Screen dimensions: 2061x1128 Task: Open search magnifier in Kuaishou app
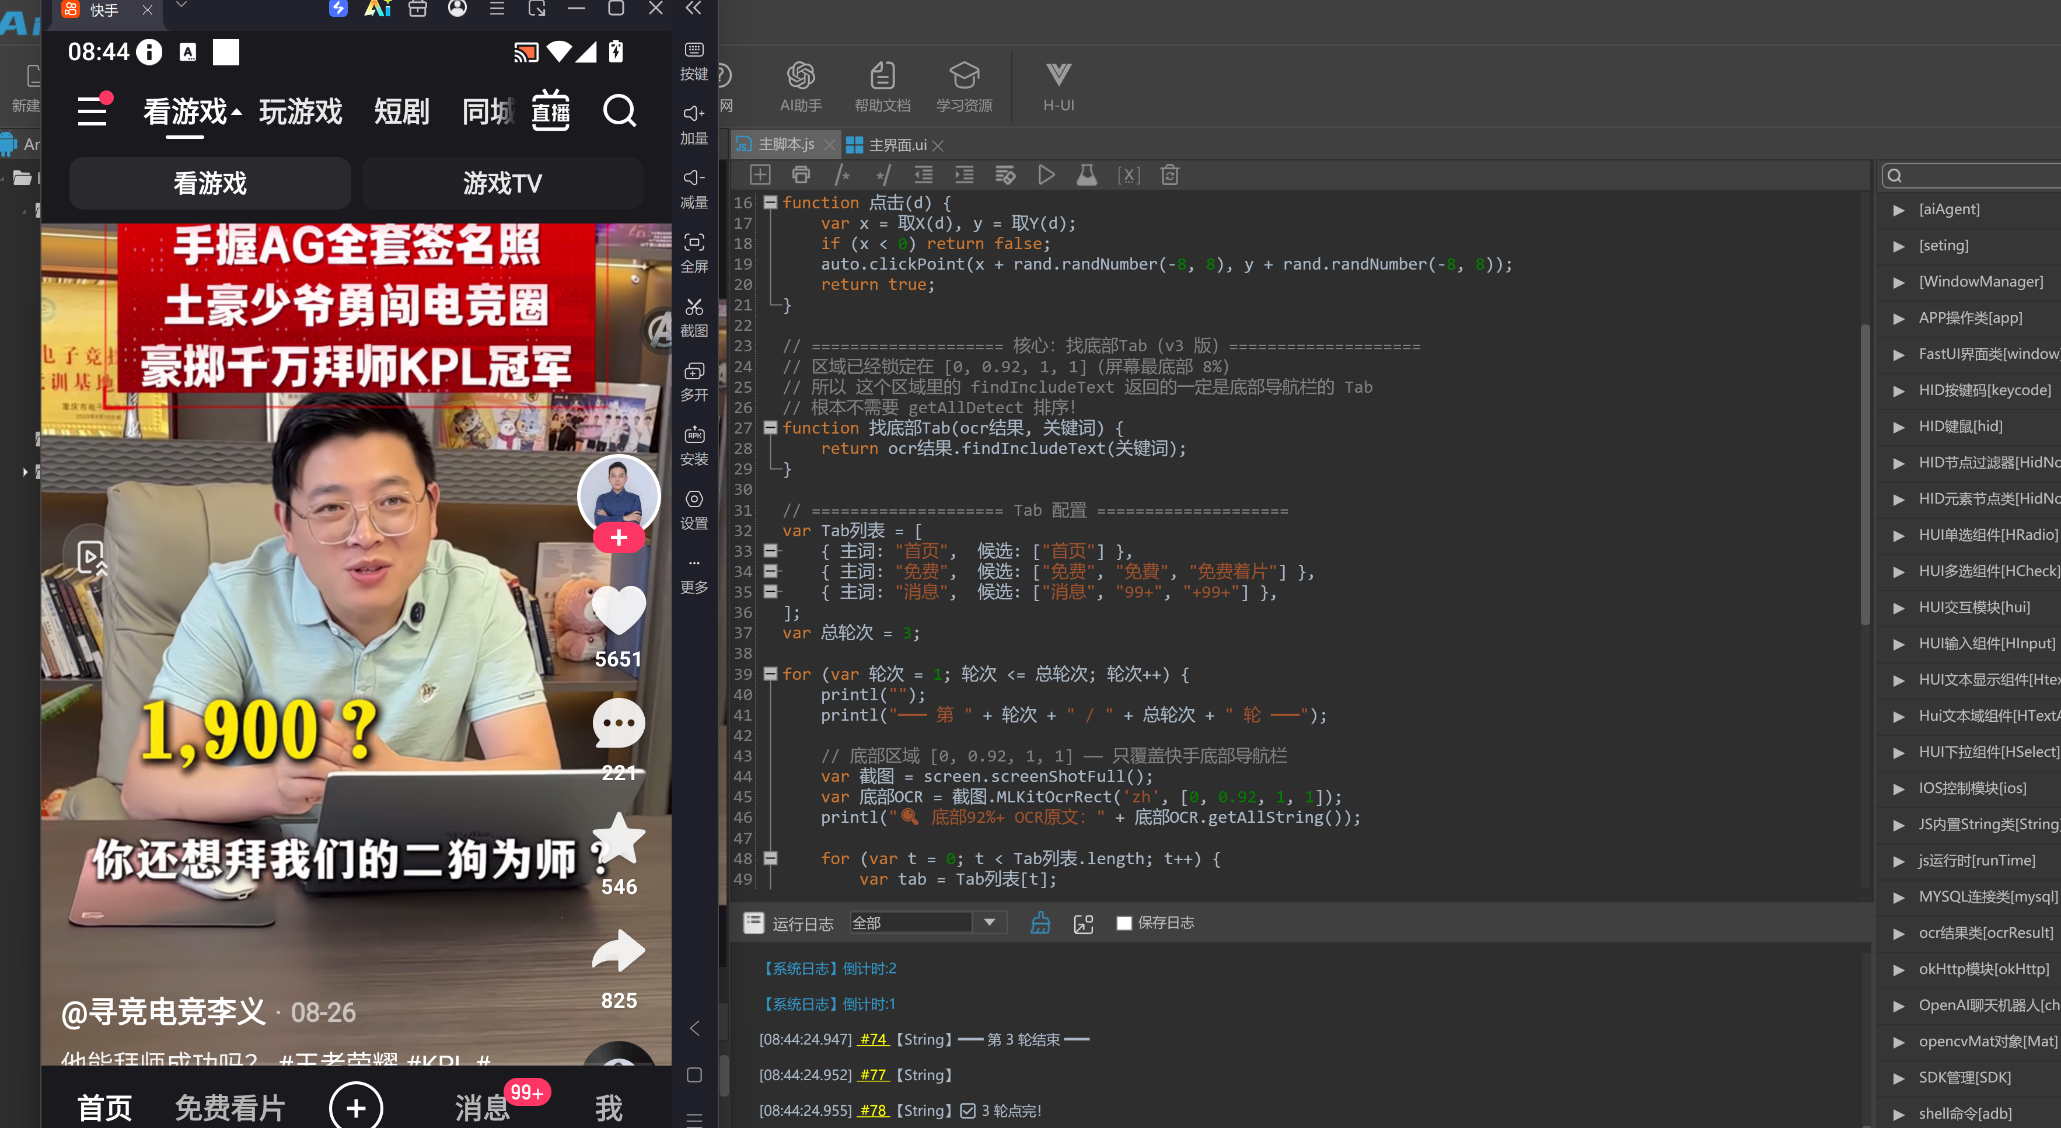[619, 111]
